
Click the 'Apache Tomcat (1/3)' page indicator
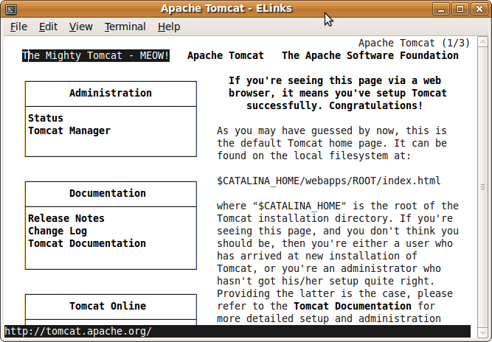(x=415, y=43)
